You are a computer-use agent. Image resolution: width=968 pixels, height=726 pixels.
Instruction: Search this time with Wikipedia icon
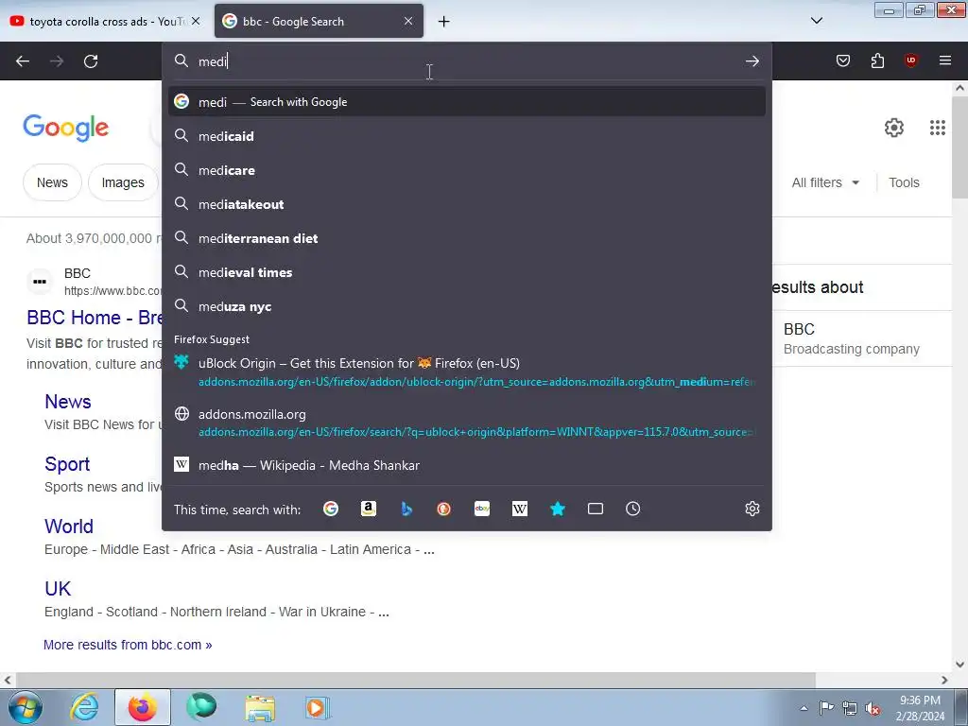coord(520,509)
